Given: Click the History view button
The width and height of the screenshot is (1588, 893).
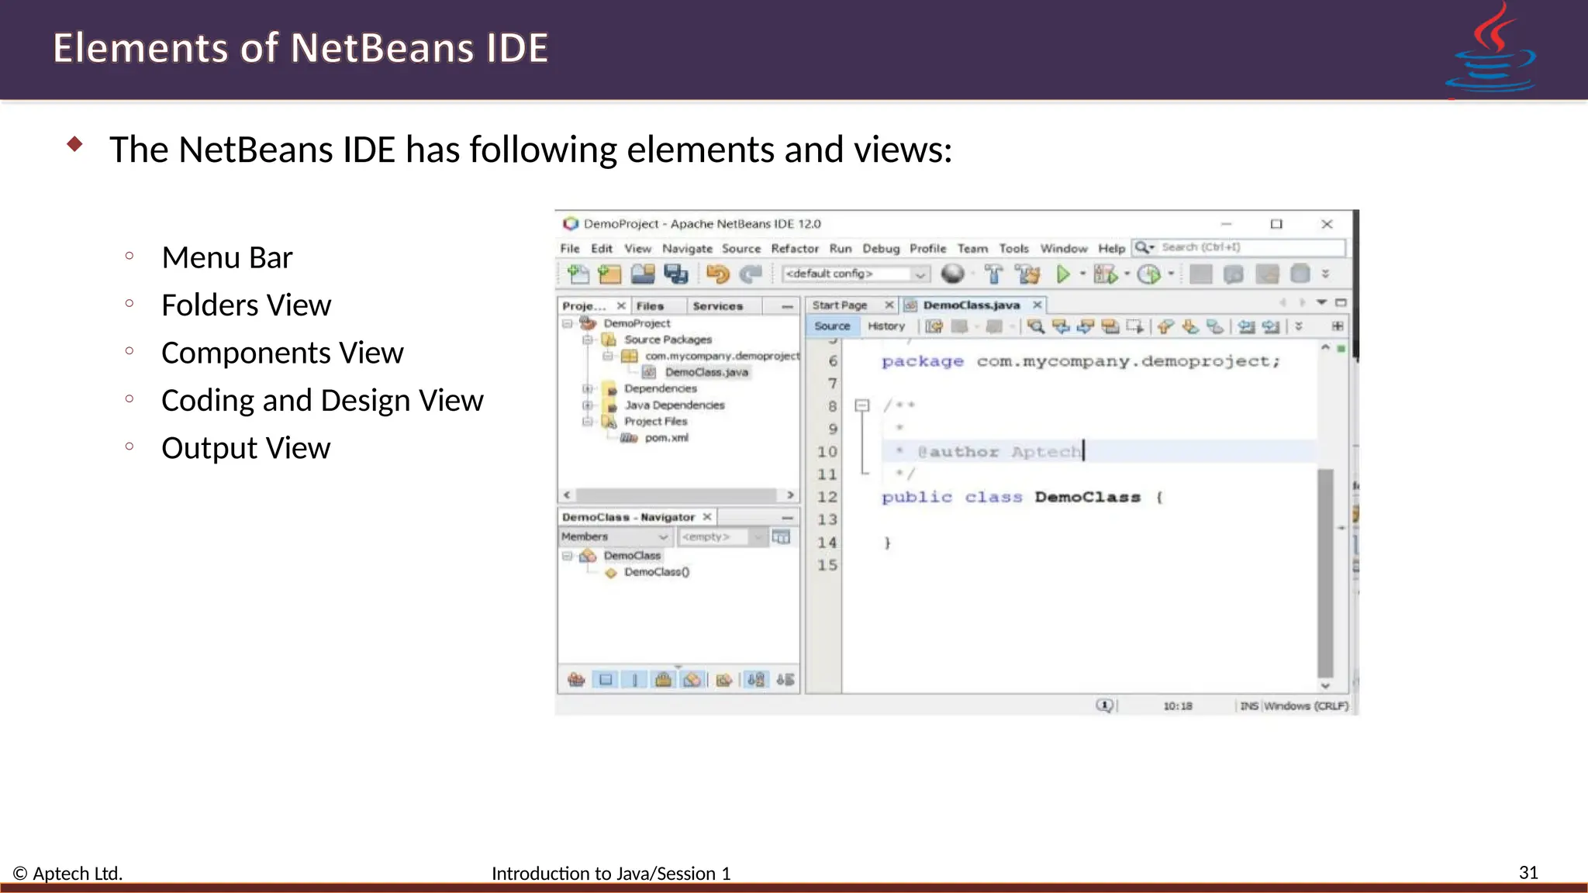Looking at the screenshot, I should [x=885, y=326].
